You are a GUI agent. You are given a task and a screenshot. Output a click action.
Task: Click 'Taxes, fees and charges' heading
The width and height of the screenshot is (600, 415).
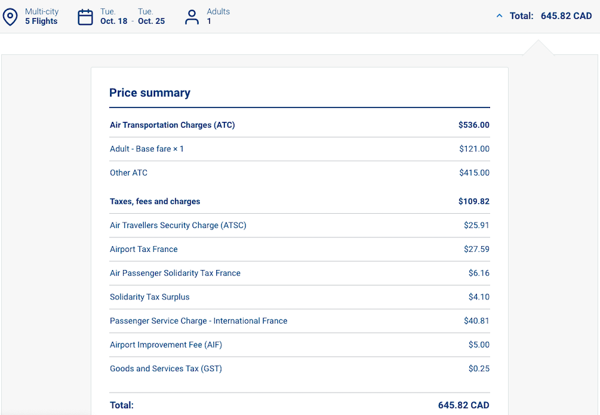tap(155, 202)
